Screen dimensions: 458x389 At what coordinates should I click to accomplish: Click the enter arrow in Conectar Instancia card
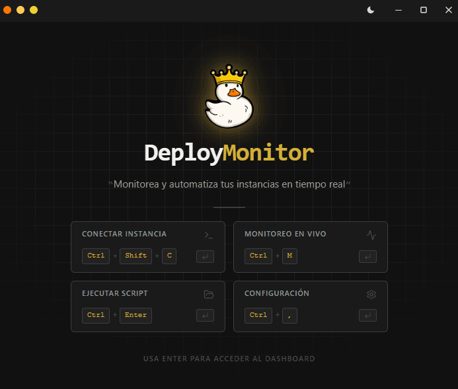coord(205,256)
